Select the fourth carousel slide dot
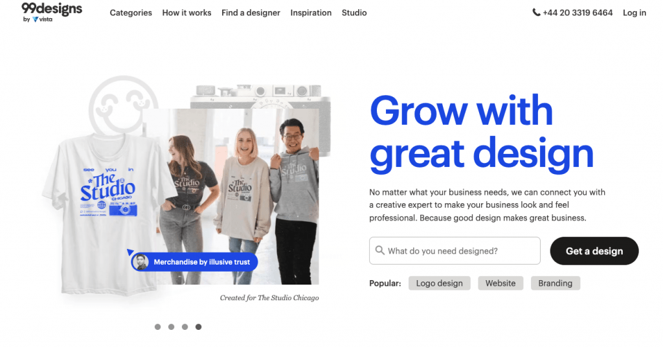The width and height of the screenshot is (663, 348). point(198,327)
